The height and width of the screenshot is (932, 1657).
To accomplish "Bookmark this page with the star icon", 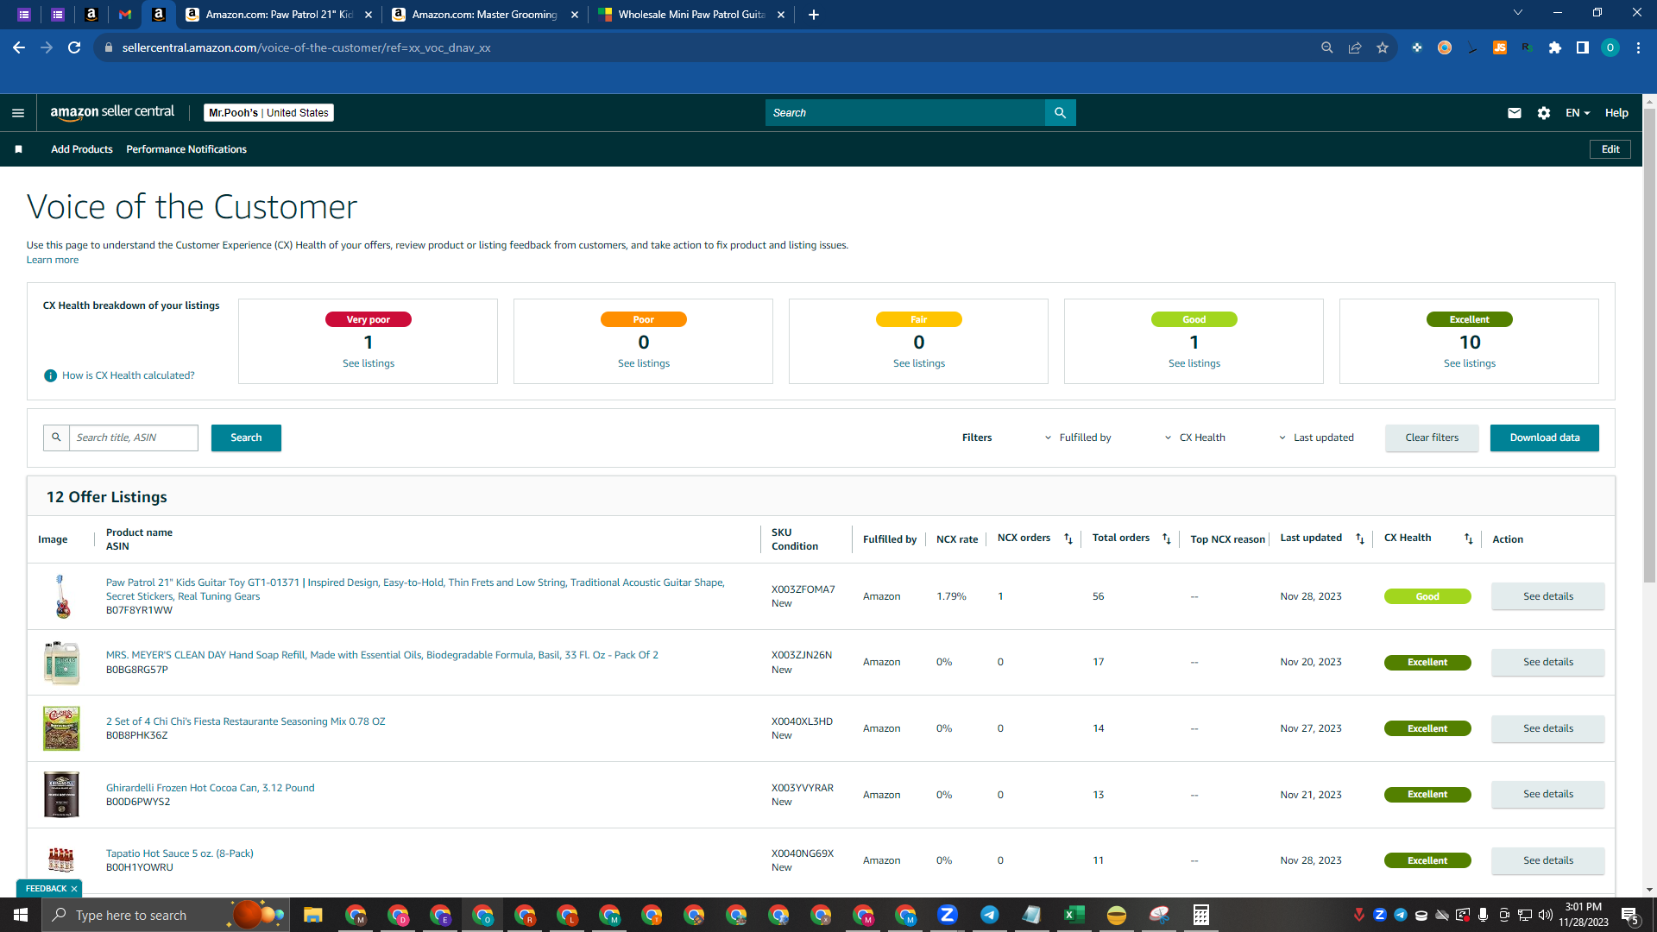I will click(1383, 47).
